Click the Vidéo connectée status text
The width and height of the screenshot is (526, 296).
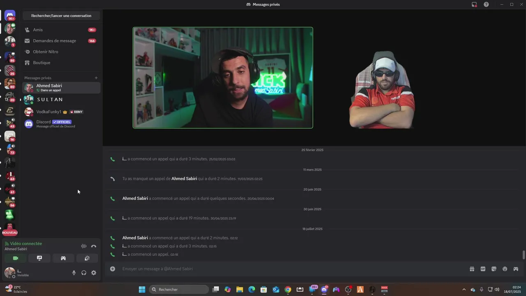pos(26,243)
